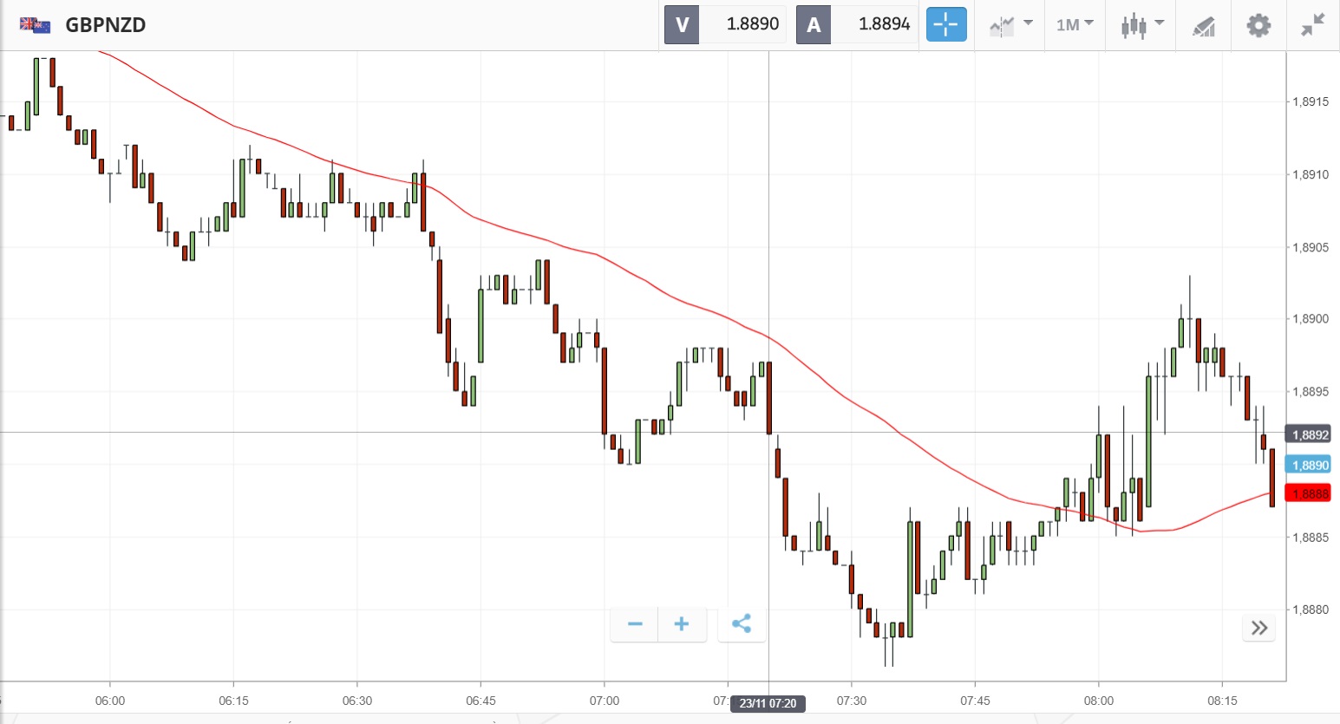1340x724 pixels.
Task: Open the drawing tools pencil icon
Action: pos(1203,26)
